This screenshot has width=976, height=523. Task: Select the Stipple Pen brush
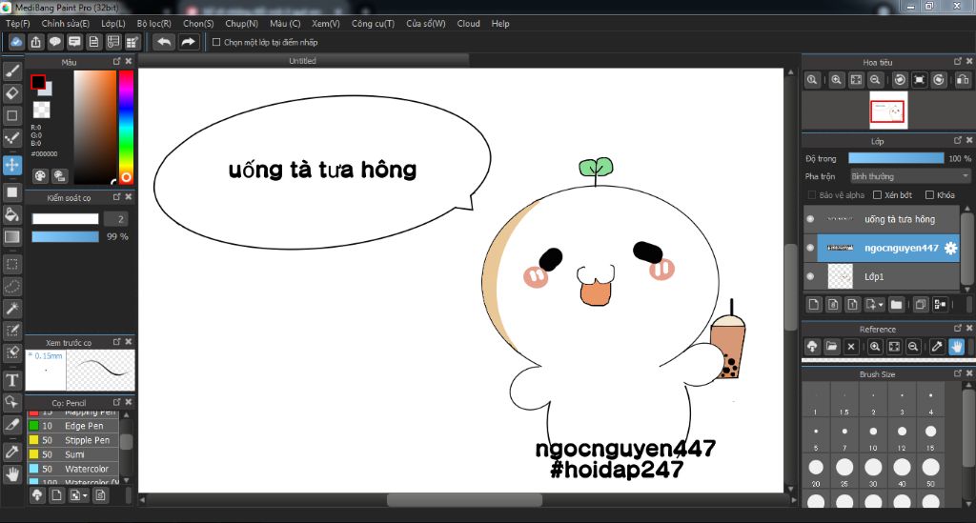tap(72, 440)
